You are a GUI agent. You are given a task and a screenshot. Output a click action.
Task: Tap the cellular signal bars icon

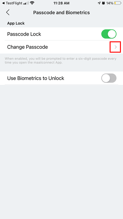(x=26, y=3)
